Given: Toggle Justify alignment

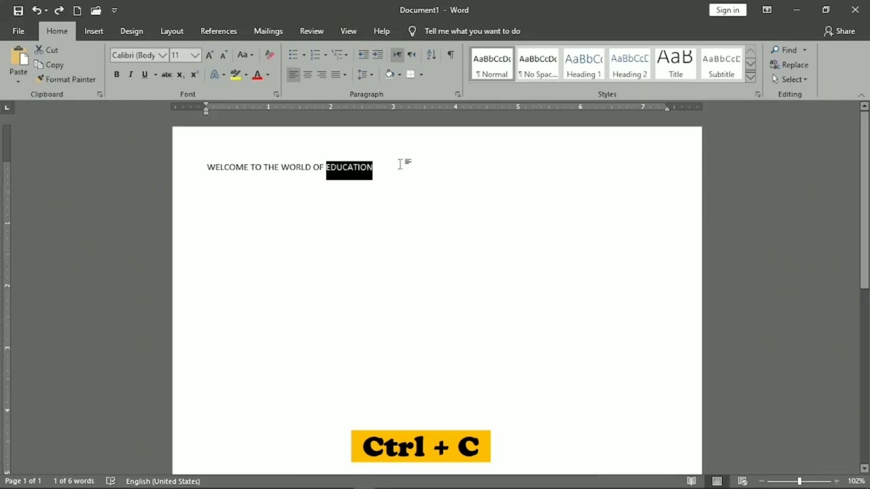Looking at the screenshot, I should point(336,75).
